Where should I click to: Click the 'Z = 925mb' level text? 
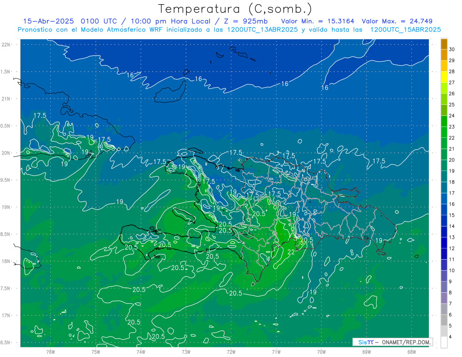coord(246,21)
